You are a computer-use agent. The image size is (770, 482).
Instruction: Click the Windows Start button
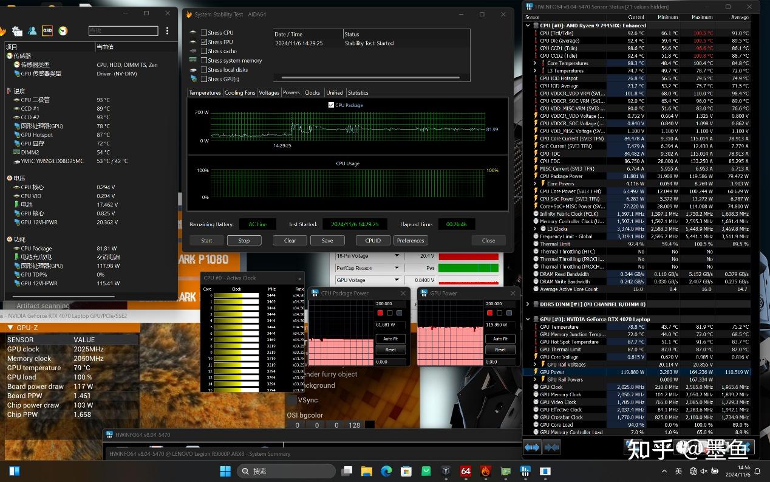(225, 471)
